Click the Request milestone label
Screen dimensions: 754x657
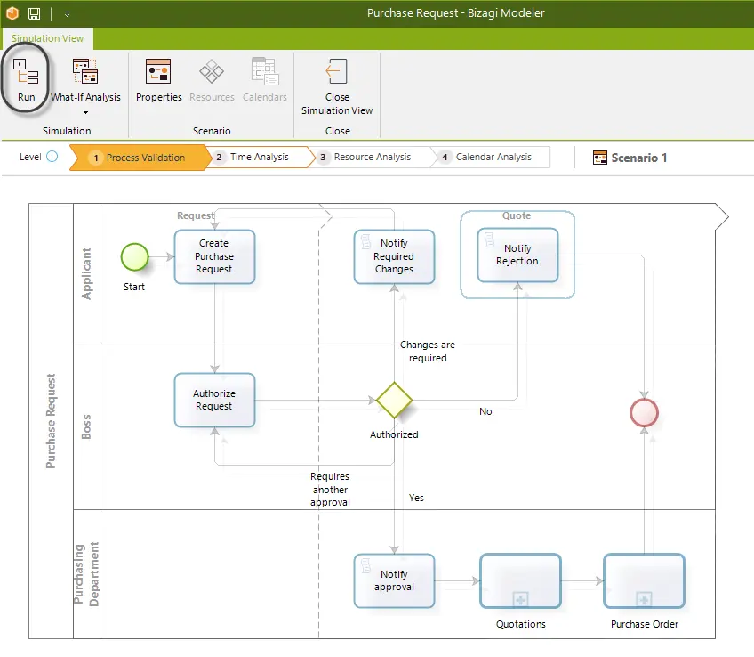(x=196, y=215)
